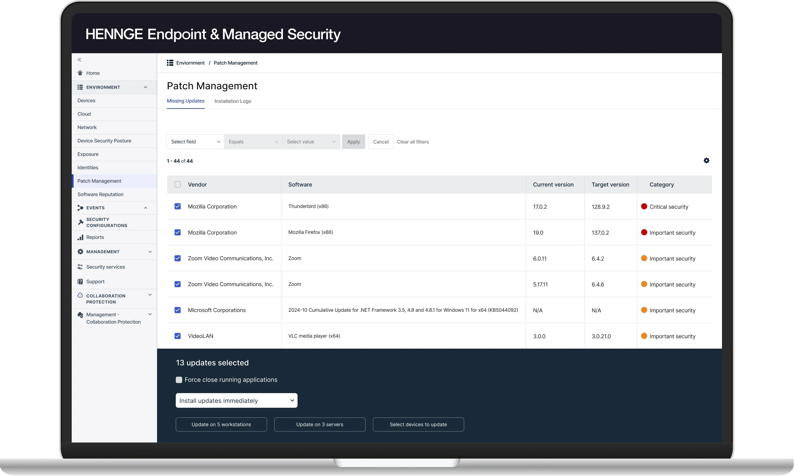Click the collapse sidebar double-chevron icon
This screenshot has width=794, height=476.
(x=79, y=60)
